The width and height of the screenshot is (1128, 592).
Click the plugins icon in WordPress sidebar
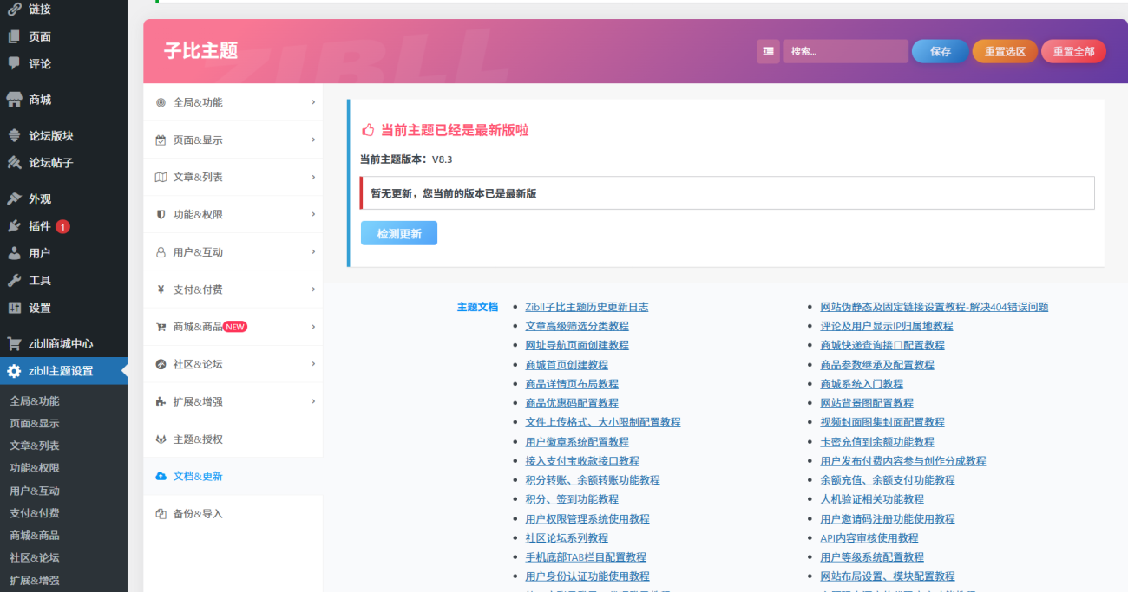click(x=14, y=226)
